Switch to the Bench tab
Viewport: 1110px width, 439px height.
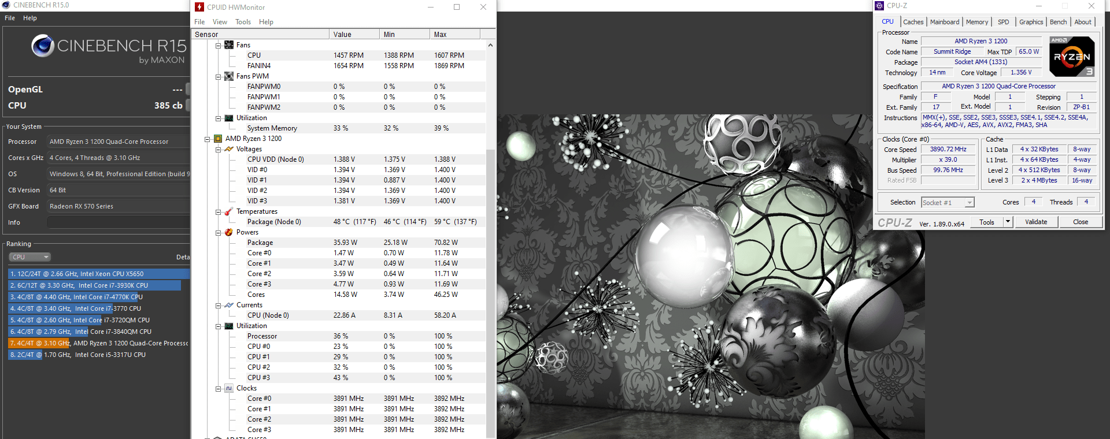pyautogui.click(x=1059, y=22)
